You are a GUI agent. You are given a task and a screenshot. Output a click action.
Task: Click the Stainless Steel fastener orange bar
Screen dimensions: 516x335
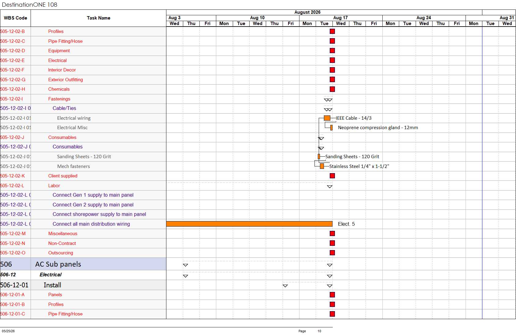[x=322, y=166]
